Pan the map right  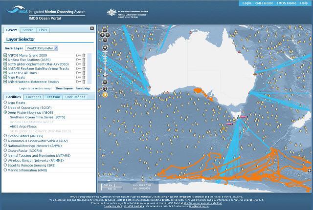(108, 35)
